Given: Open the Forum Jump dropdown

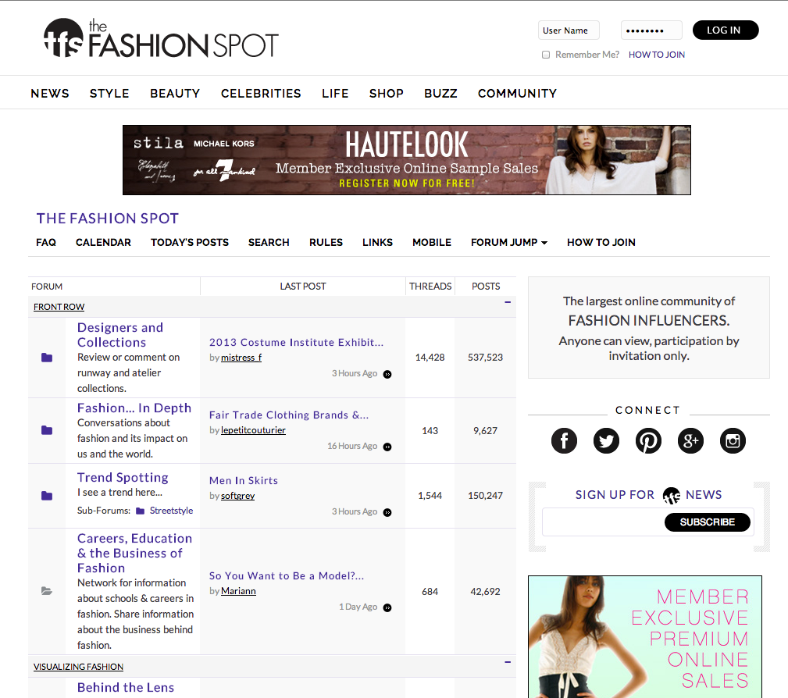Looking at the screenshot, I should pyautogui.click(x=509, y=242).
